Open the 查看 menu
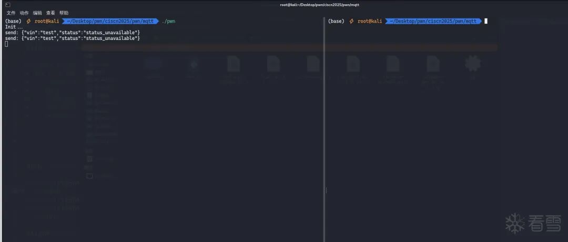 [x=50, y=13]
